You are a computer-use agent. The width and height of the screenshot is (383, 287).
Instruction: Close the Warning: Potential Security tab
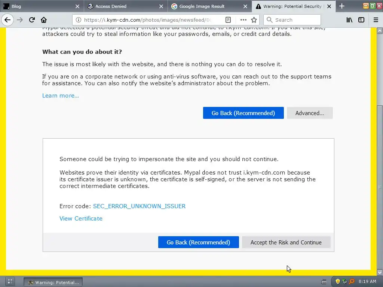coord(329,6)
